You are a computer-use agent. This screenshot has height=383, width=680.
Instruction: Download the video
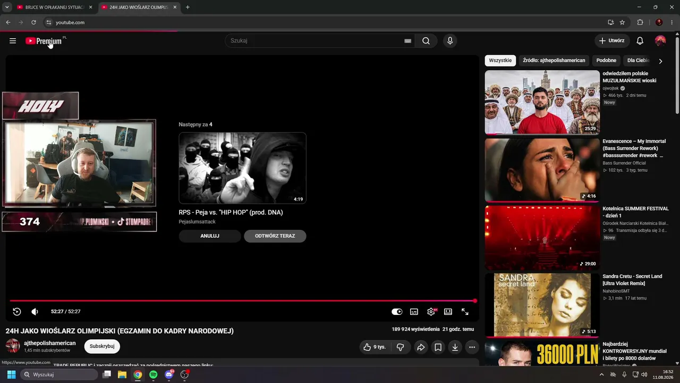[x=455, y=347]
